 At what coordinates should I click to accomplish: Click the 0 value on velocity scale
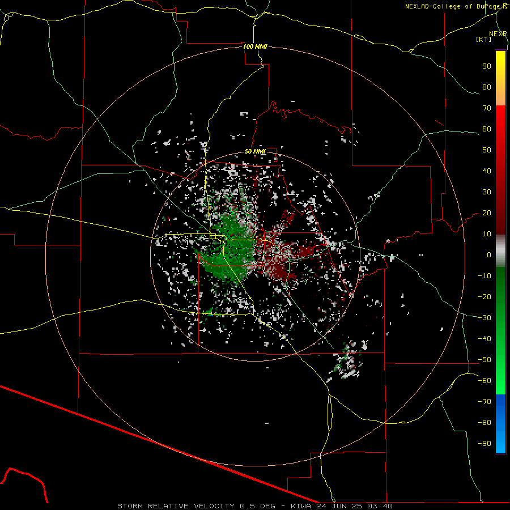[489, 254]
